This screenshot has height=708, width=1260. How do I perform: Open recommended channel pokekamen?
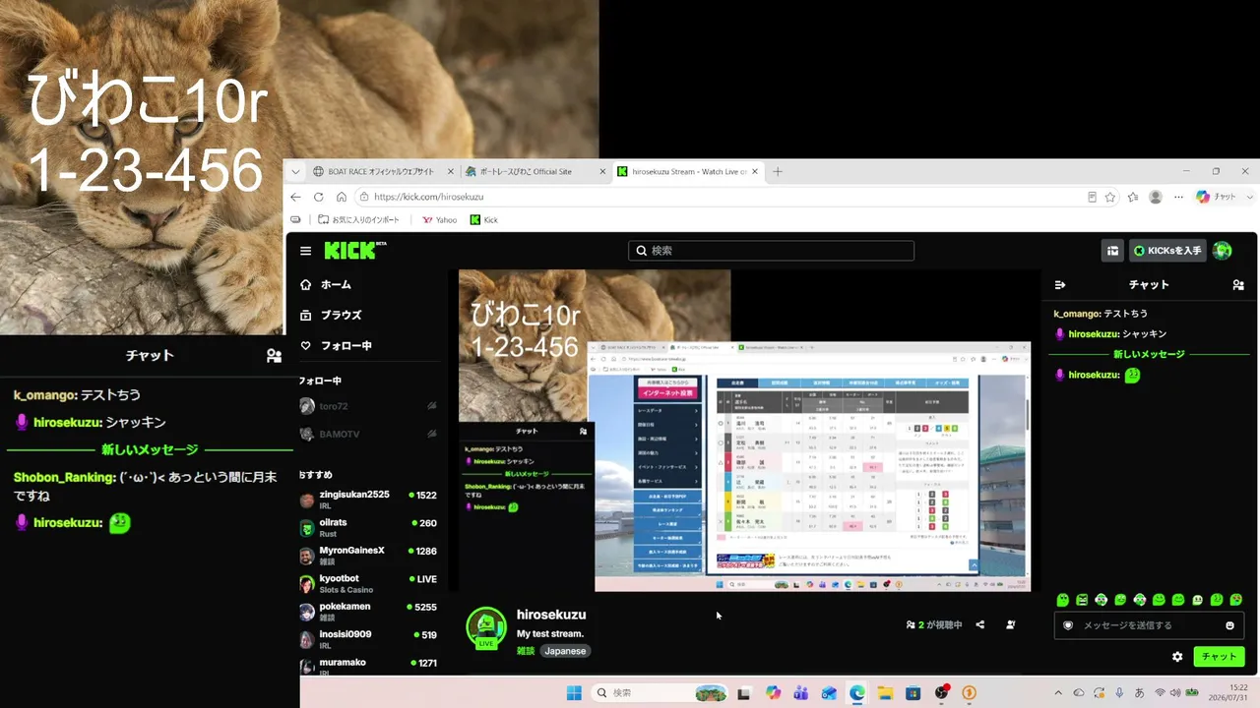point(369,612)
